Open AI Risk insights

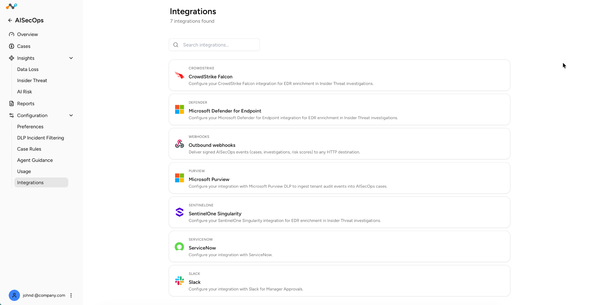[25, 92]
